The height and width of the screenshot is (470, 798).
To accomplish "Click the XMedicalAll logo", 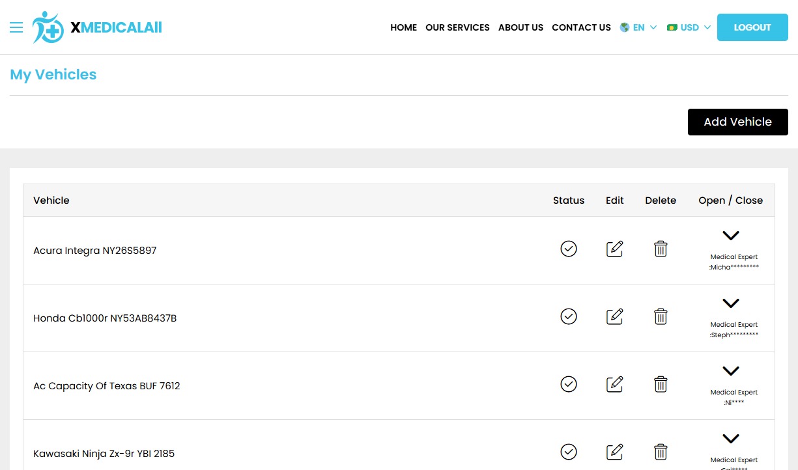I will (x=97, y=27).
